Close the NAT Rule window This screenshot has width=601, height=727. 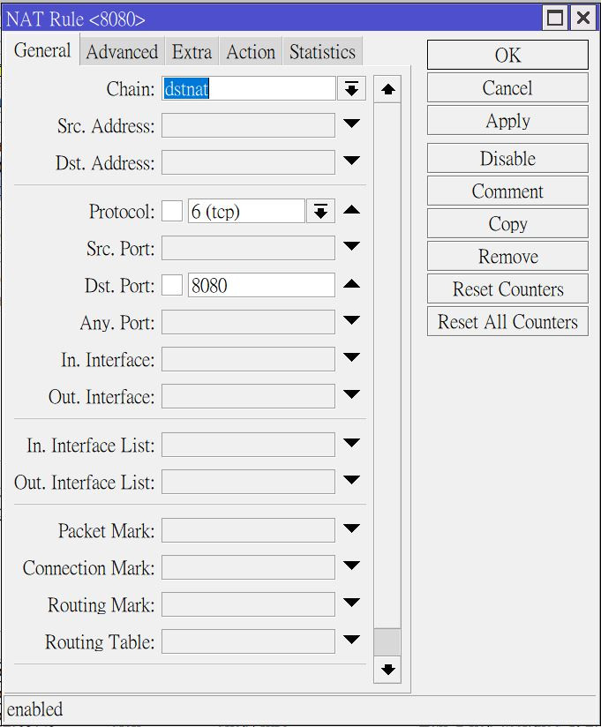583,18
